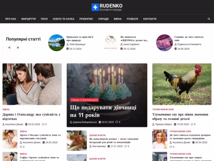This screenshot has width=214, height=161.
Task: Open buying candy dream article title
Action: (190, 136)
